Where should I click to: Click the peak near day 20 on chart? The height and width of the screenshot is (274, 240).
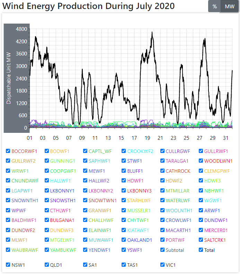[152, 33]
